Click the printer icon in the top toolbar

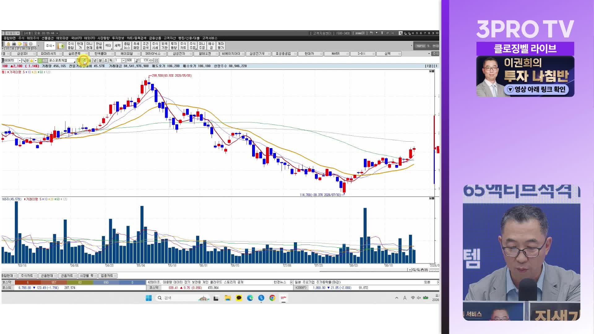click(14, 44)
